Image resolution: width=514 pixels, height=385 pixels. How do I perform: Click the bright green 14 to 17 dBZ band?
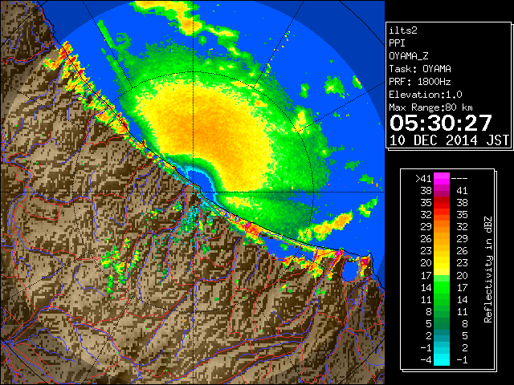click(442, 287)
